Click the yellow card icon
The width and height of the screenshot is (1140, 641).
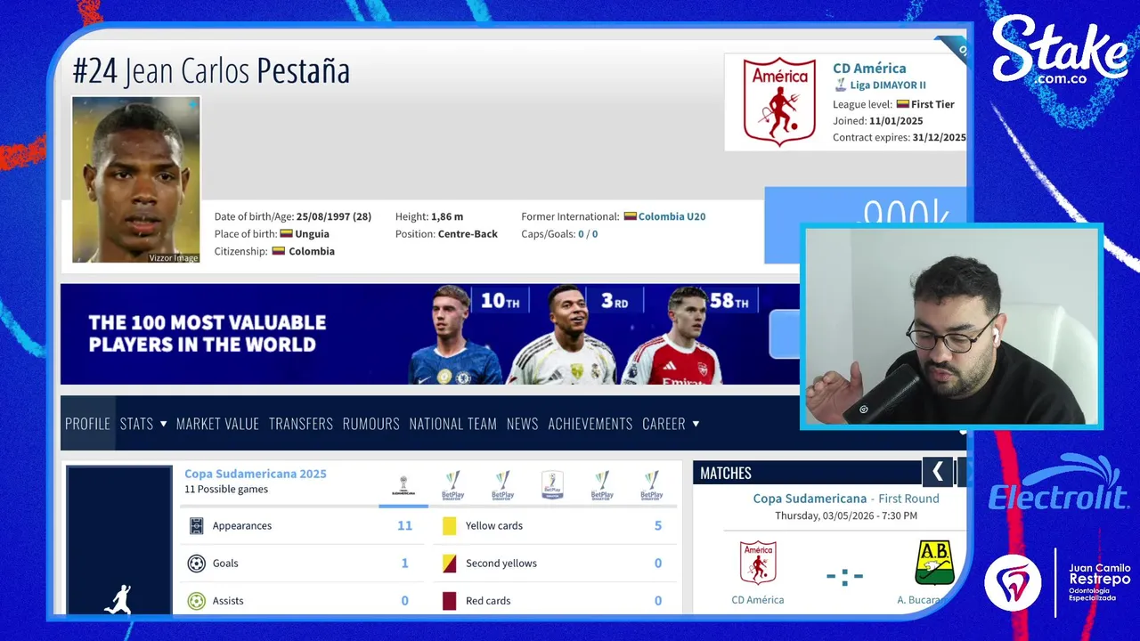click(449, 526)
